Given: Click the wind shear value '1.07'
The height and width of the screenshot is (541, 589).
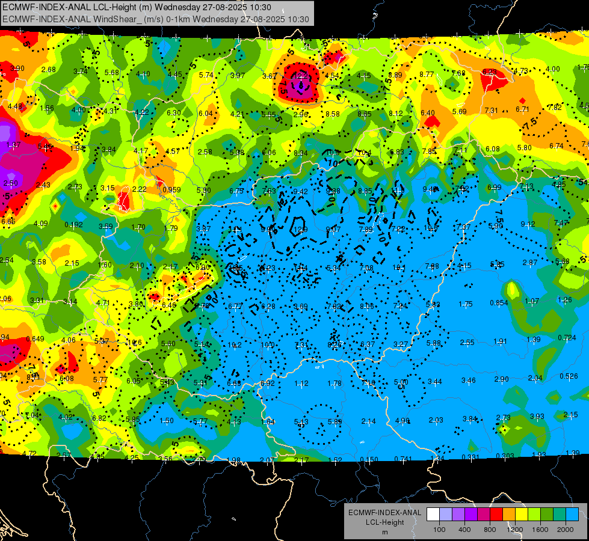Looking at the screenshot, I should pyautogui.click(x=532, y=301).
